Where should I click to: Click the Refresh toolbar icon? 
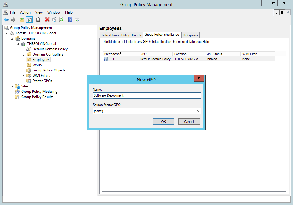coord(61,19)
